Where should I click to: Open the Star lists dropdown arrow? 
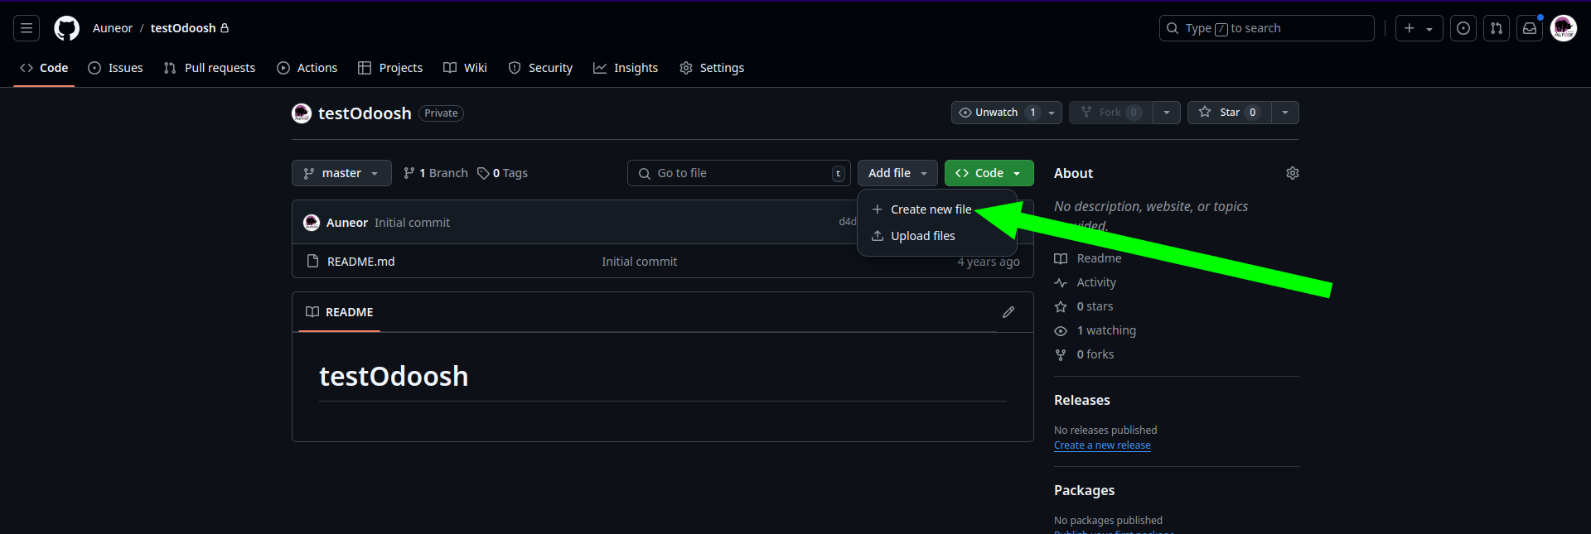(x=1284, y=113)
